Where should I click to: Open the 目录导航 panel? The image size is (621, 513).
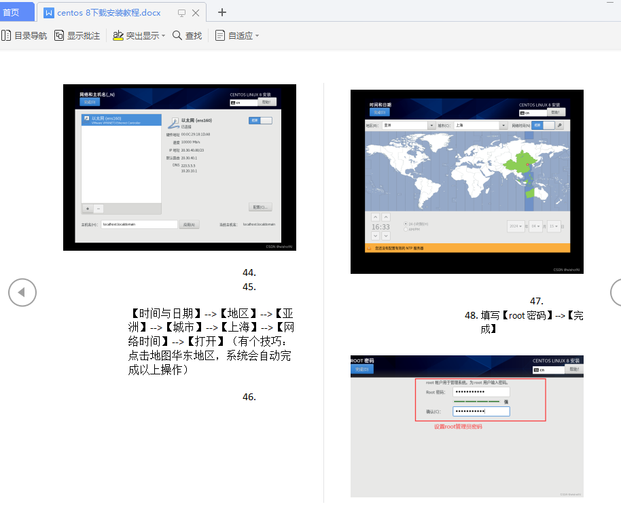(24, 35)
